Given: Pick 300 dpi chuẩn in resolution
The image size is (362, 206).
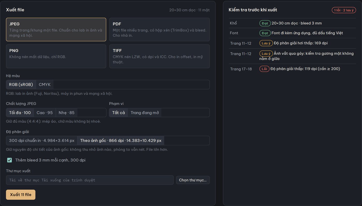Looking at the screenshot, I should point(42,140).
